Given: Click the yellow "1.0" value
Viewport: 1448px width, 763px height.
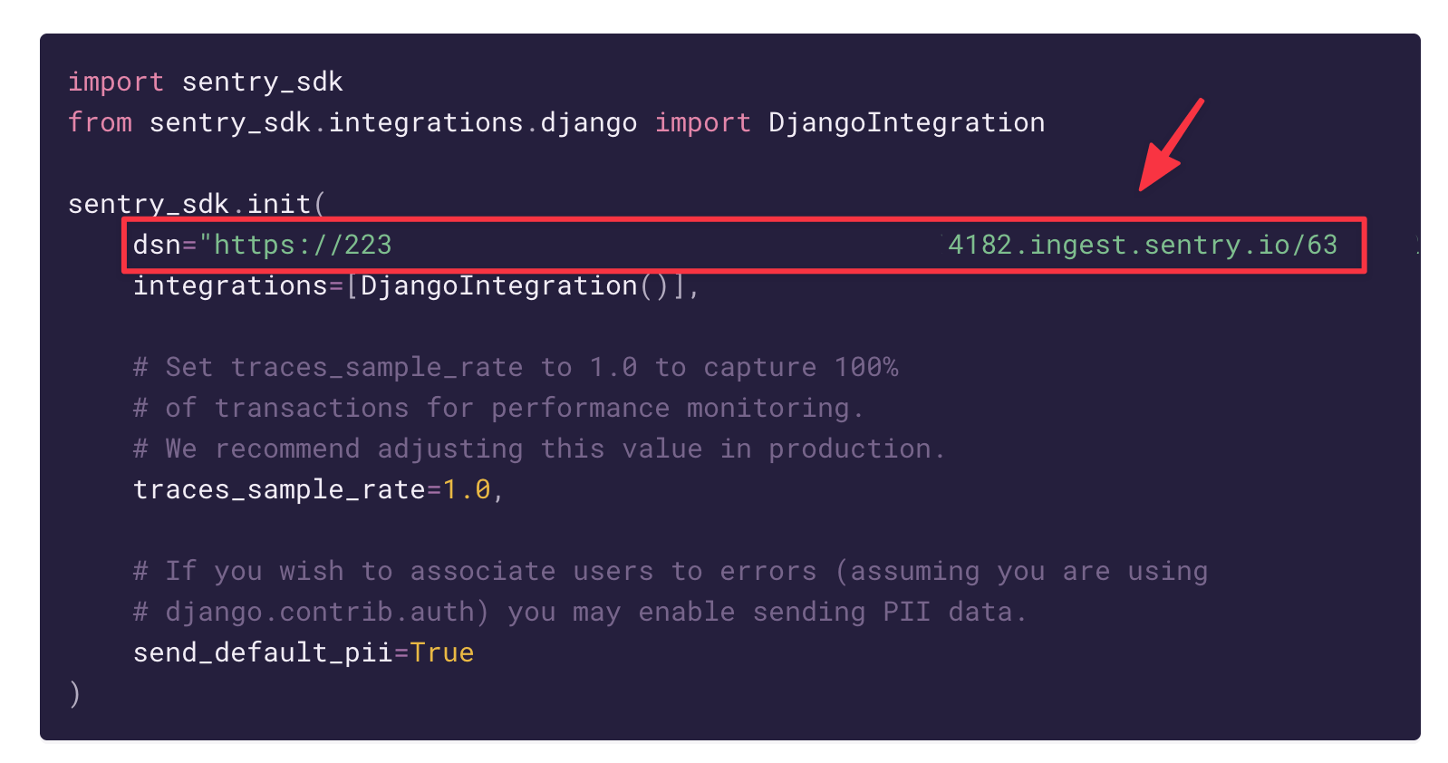Looking at the screenshot, I should pyautogui.click(x=467, y=489).
